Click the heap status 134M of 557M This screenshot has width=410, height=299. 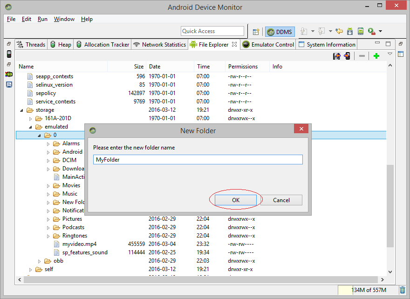[x=369, y=290]
